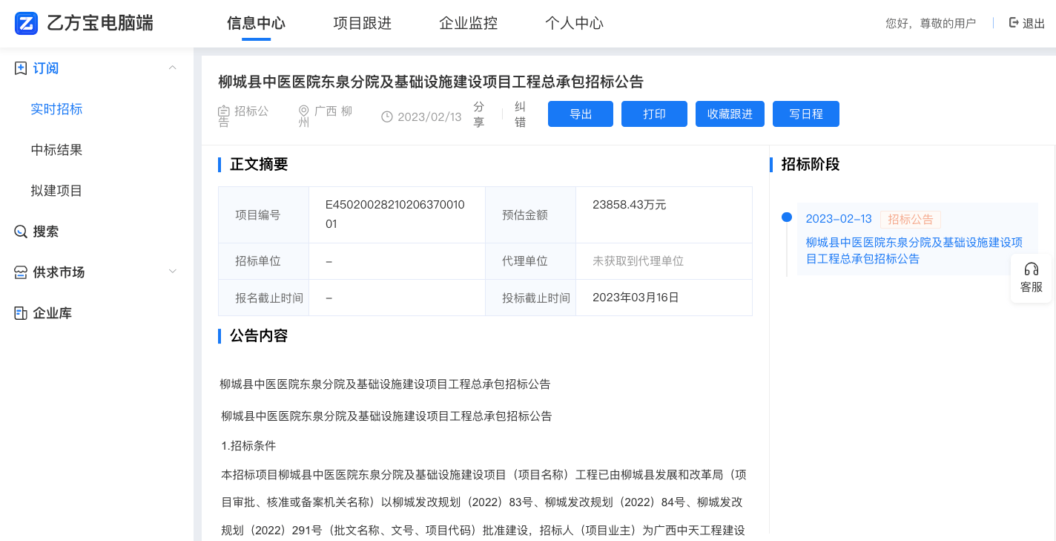Click the timeline dot for 2023-02-13
Viewport: 1056px width, 541px height.
[x=787, y=217]
